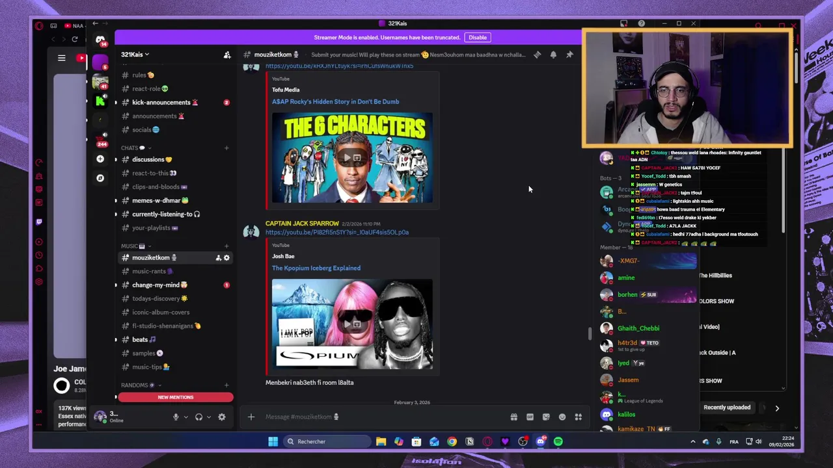Open 321Kais server dropdown menu
The width and height of the screenshot is (833, 468).
[x=135, y=55]
